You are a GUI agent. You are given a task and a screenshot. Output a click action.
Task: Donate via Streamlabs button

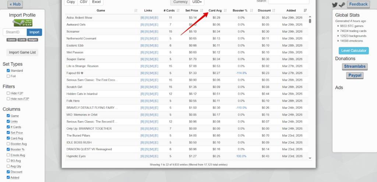point(355,66)
